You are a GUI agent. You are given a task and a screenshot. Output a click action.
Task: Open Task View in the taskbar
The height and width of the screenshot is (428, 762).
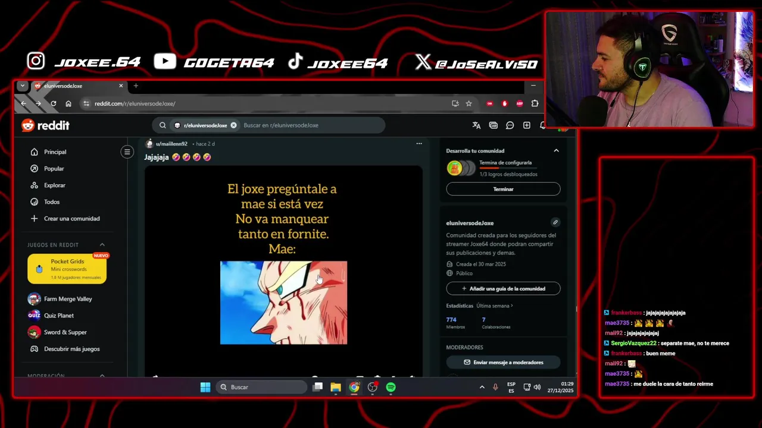318,387
